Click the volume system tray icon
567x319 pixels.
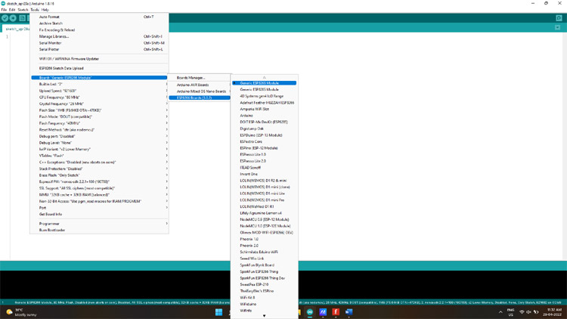(528, 312)
